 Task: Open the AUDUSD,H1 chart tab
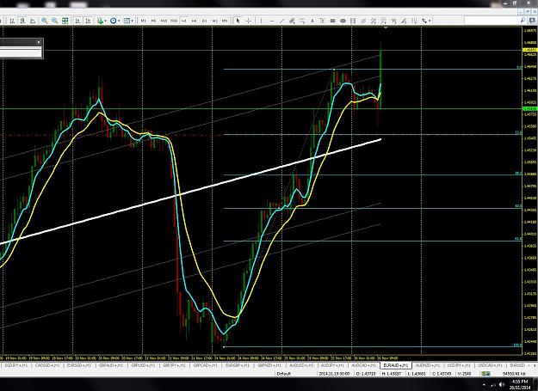[x=301, y=366]
